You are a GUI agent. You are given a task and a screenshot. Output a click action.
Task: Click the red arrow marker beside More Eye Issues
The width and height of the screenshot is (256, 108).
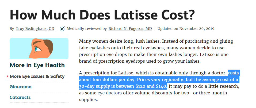(7, 76)
